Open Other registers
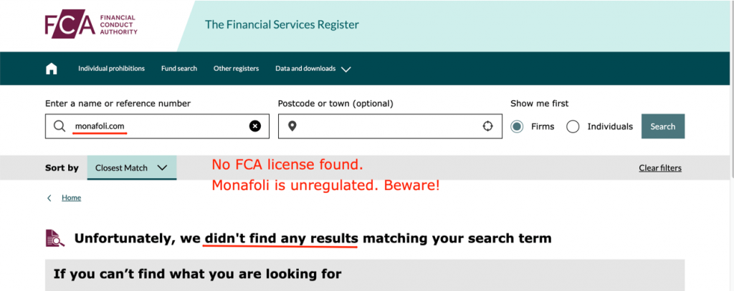The height and width of the screenshot is (291, 734). (x=236, y=69)
